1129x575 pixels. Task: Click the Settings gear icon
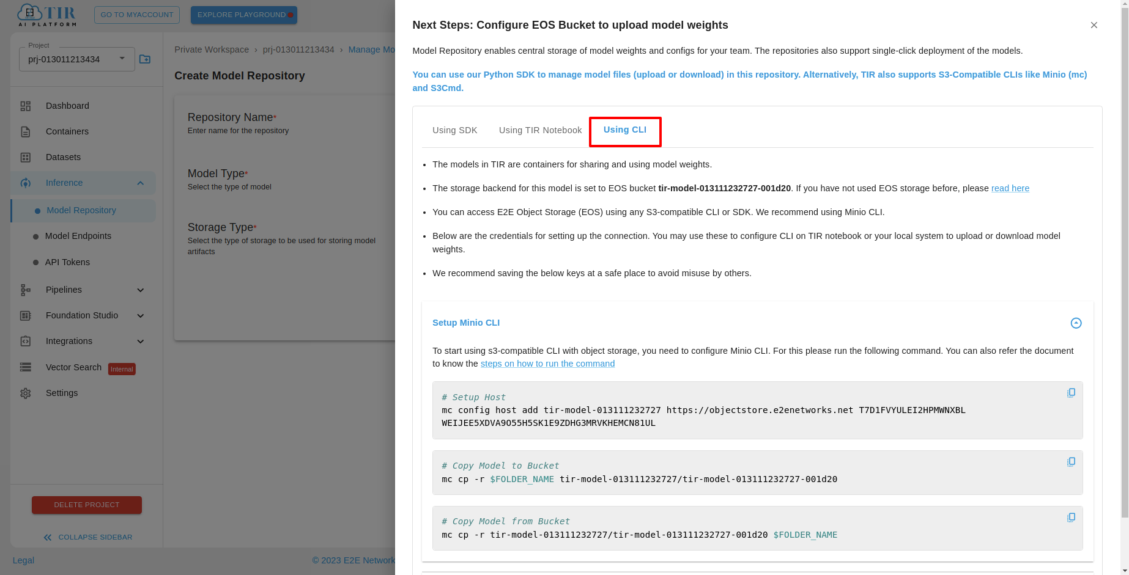25,393
